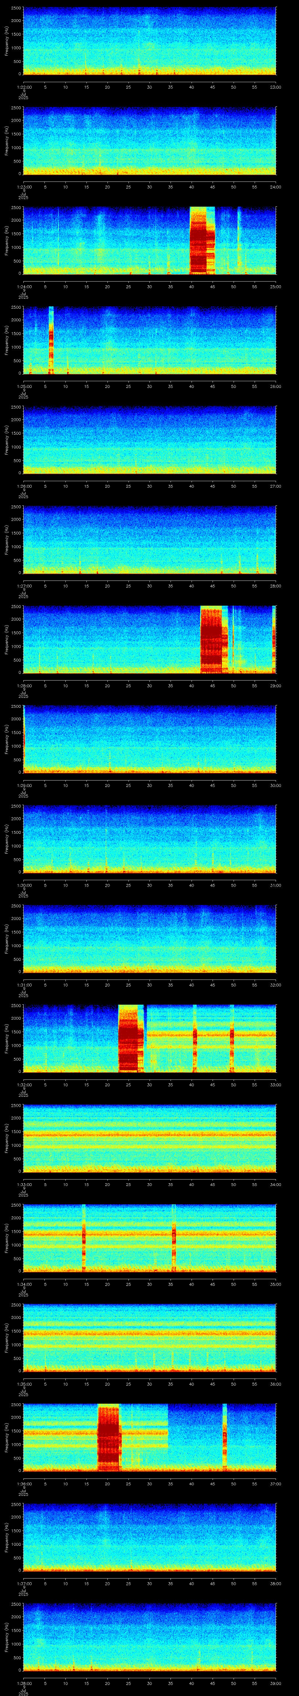This screenshot has width=299, height=1696.
Task: Click the spectrogram panel starting 1:33:00
Action: 149,1138
